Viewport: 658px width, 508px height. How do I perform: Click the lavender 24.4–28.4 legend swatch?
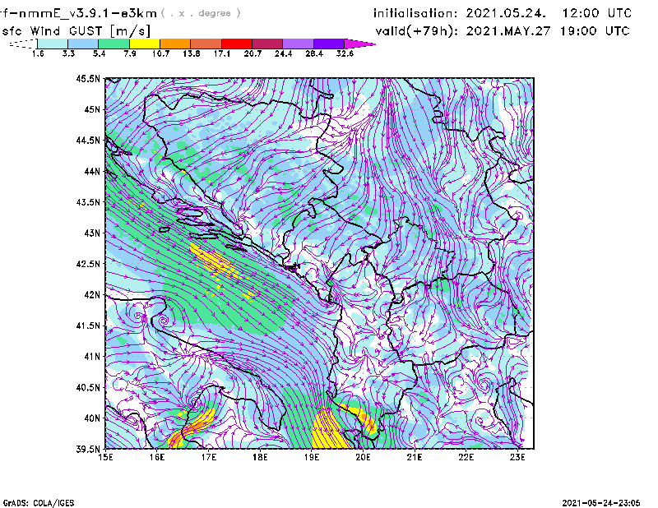[298, 44]
